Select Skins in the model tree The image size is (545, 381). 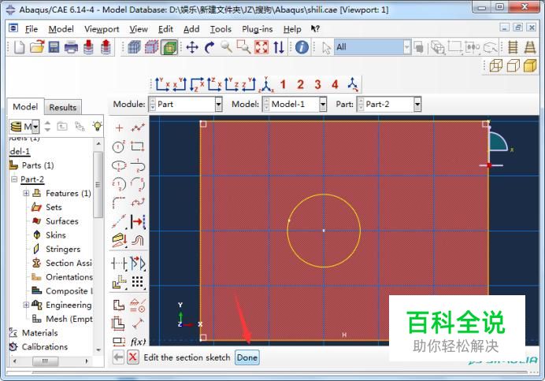(56, 235)
